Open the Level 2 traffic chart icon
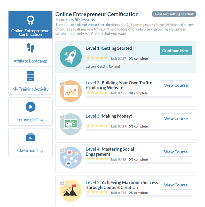Screen dimensions: 205x207 coord(70,91)
